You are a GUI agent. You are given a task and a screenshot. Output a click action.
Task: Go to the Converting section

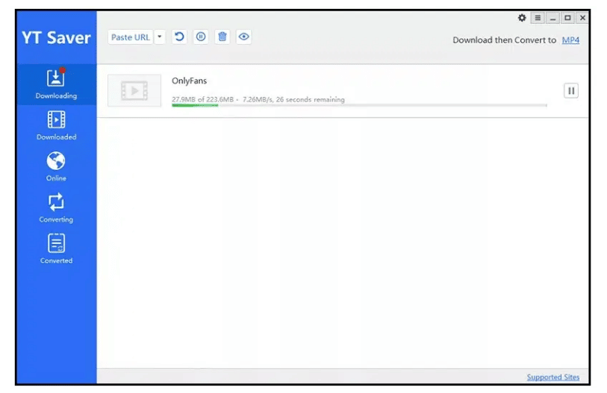[57, 208]
